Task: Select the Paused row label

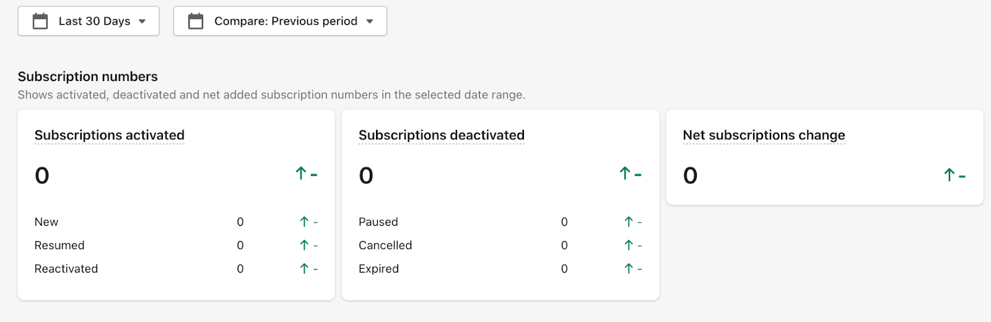Action: [x=378, y=222]
